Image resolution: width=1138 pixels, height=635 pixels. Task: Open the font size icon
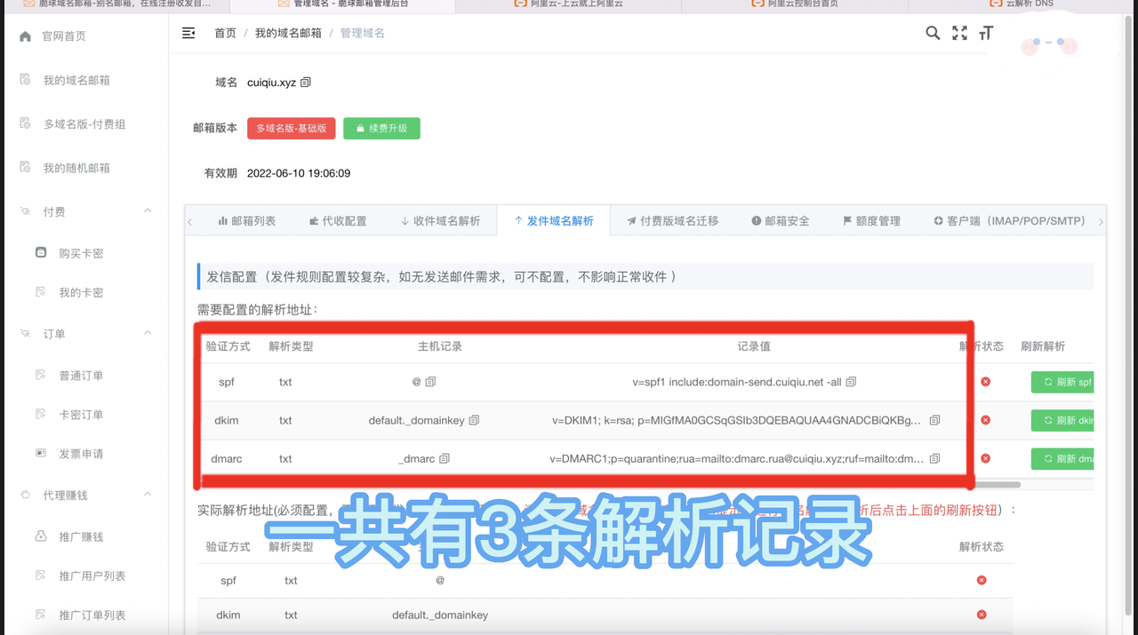tap(985, 33)
